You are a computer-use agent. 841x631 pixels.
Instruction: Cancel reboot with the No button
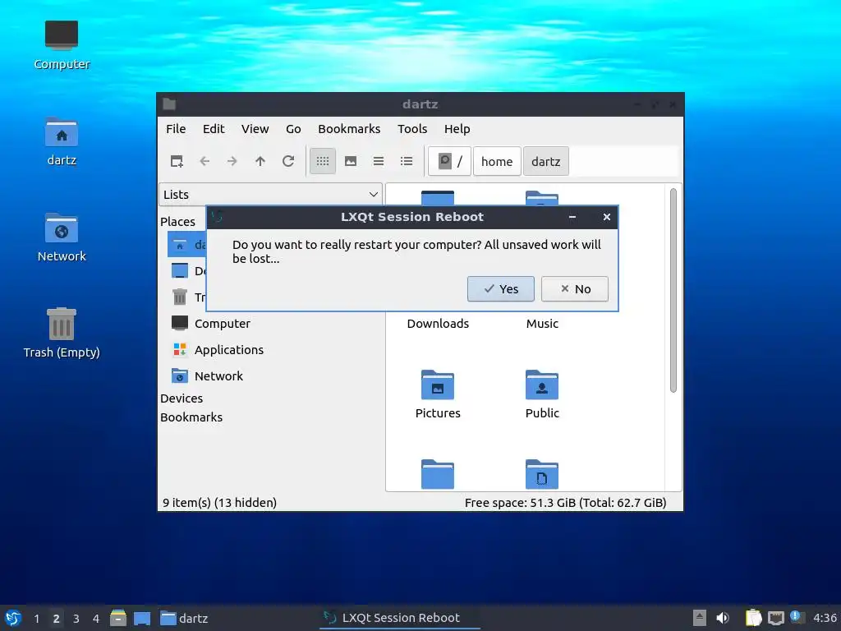click(574, 288)
